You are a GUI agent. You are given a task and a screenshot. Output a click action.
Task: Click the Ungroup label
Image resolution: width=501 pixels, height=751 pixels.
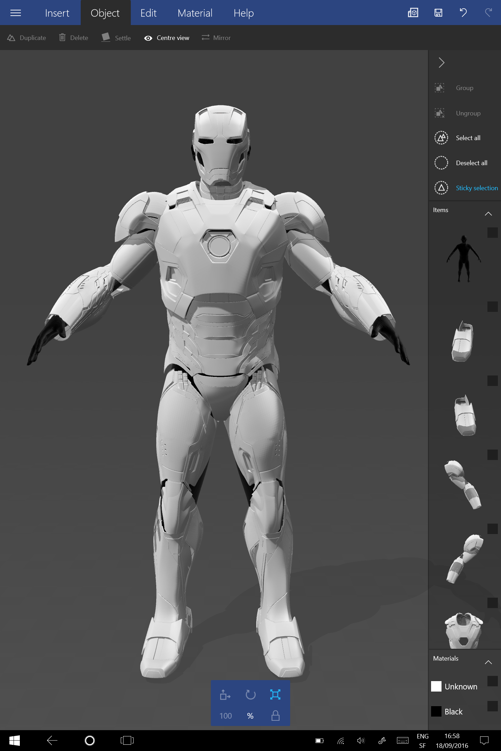point(468,113)
